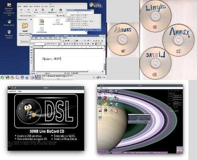
Task: Zoom in with the magnifier right of 100%
Action: click(x=64, y=16)
